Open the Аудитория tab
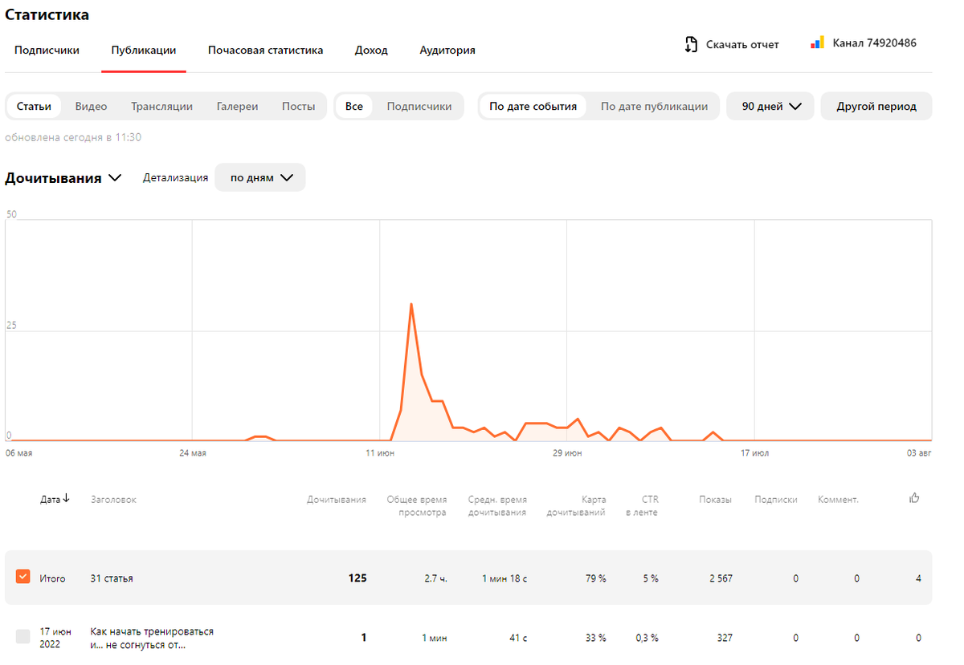 (x=447, y=50)
